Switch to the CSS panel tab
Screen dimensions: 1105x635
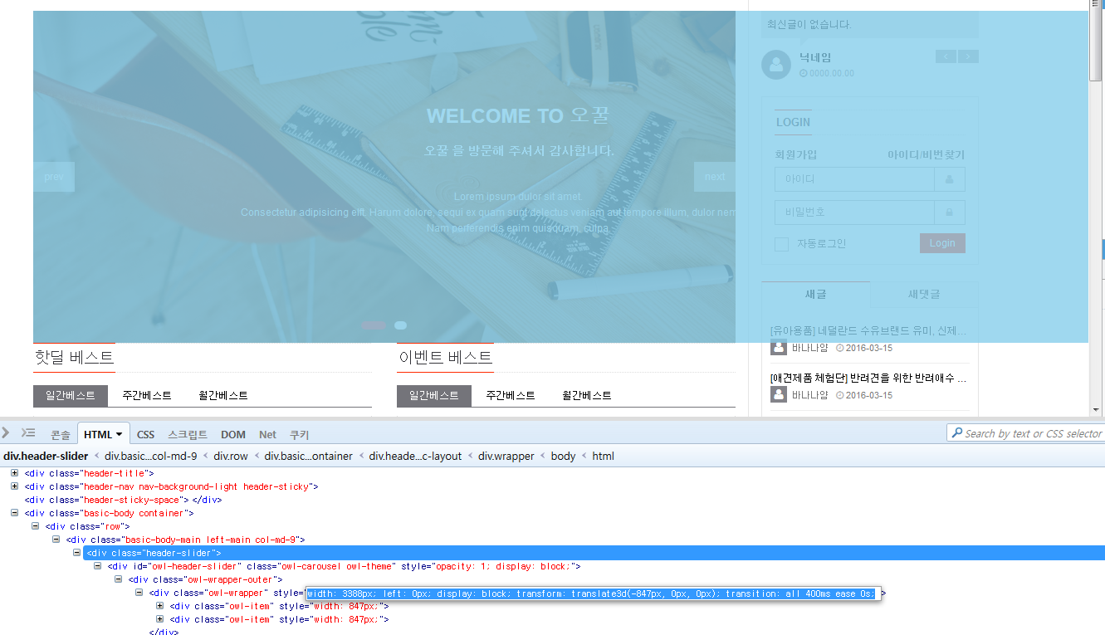coord(145,434)
